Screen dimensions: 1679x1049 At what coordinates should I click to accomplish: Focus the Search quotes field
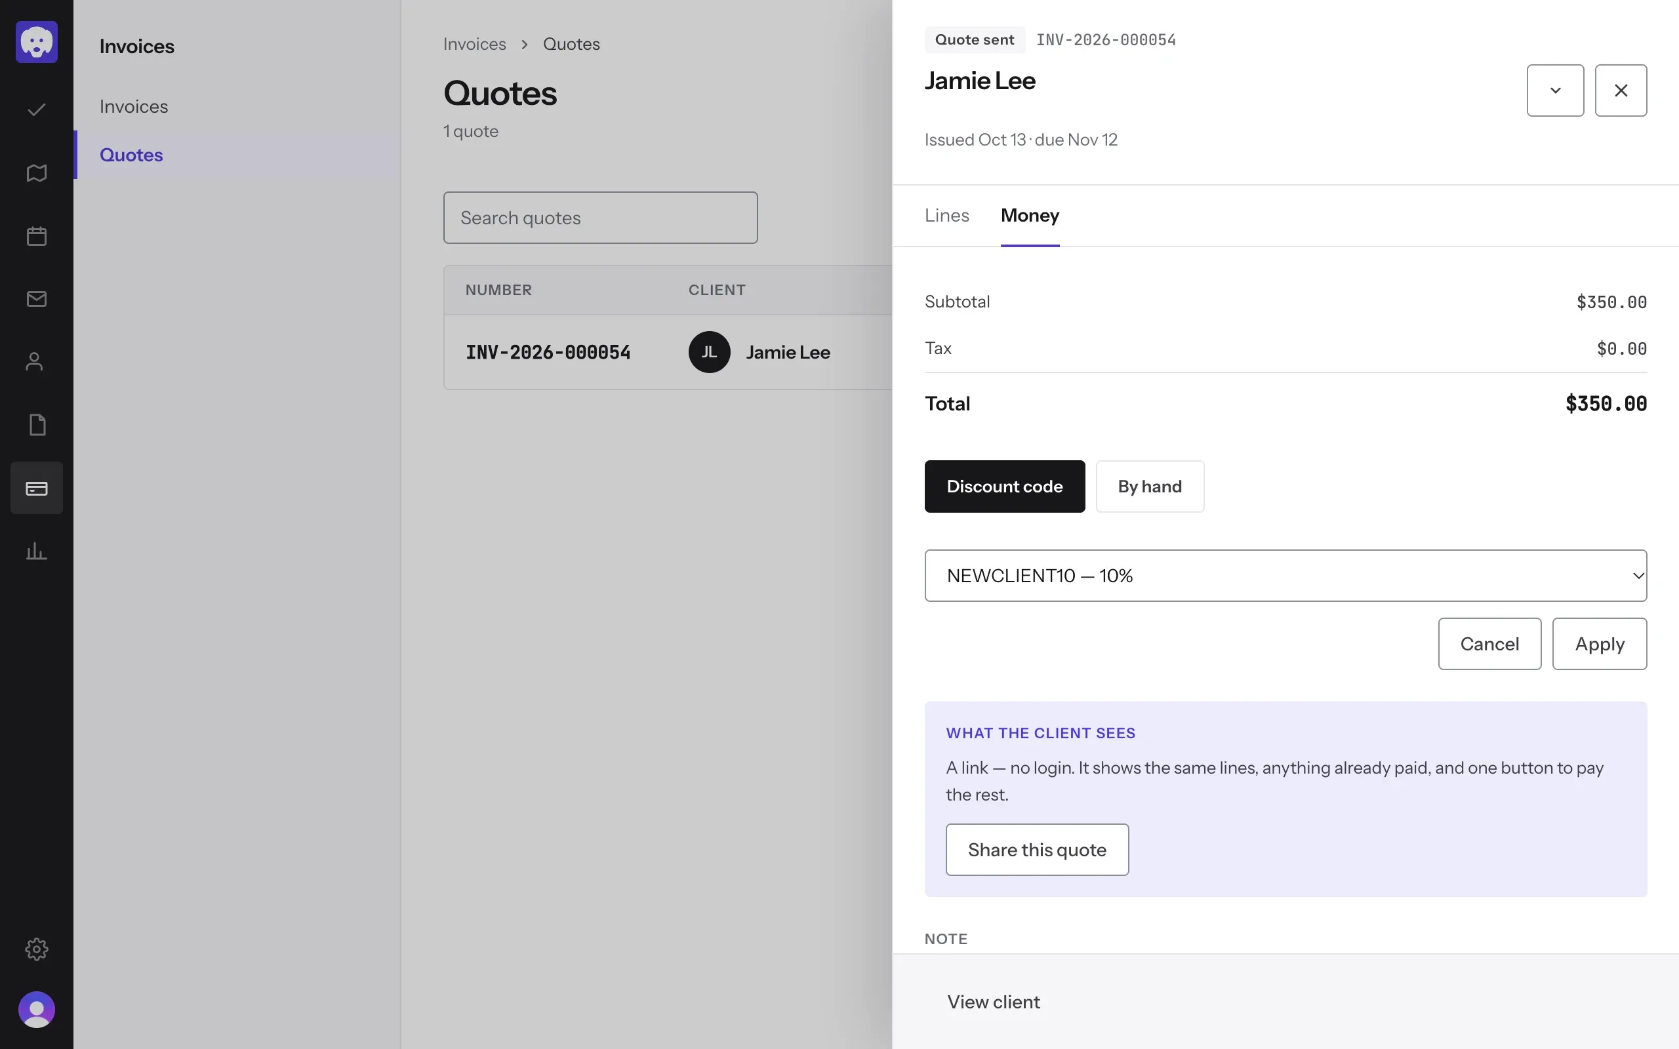[600, 218]
